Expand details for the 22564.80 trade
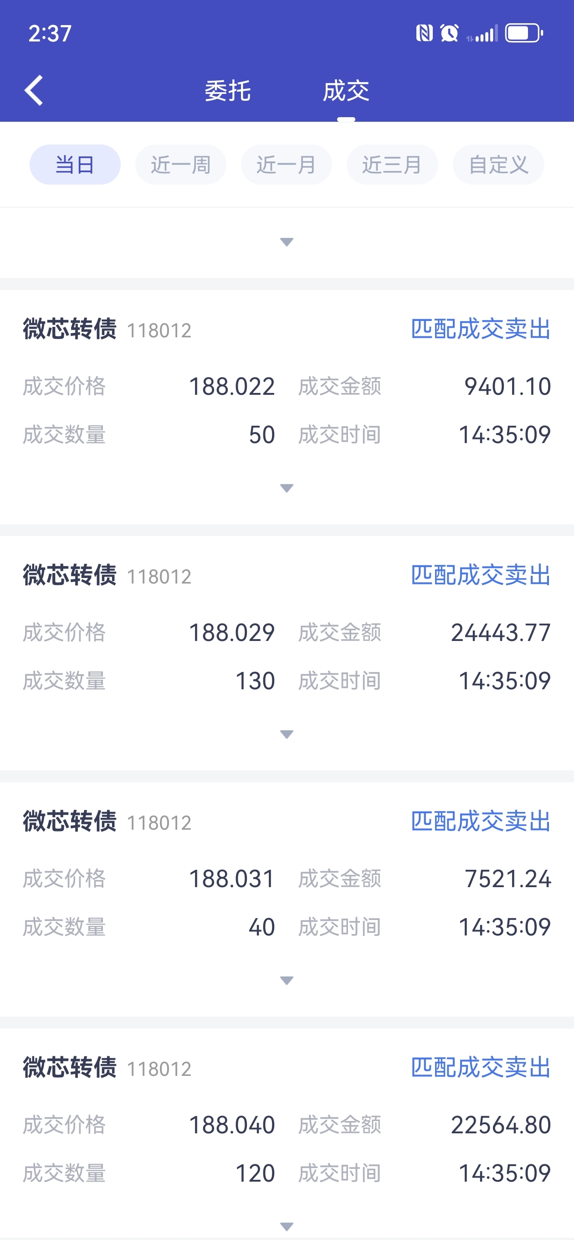The width and height of the screenshot is (574, 1240). coord(287,1225)
